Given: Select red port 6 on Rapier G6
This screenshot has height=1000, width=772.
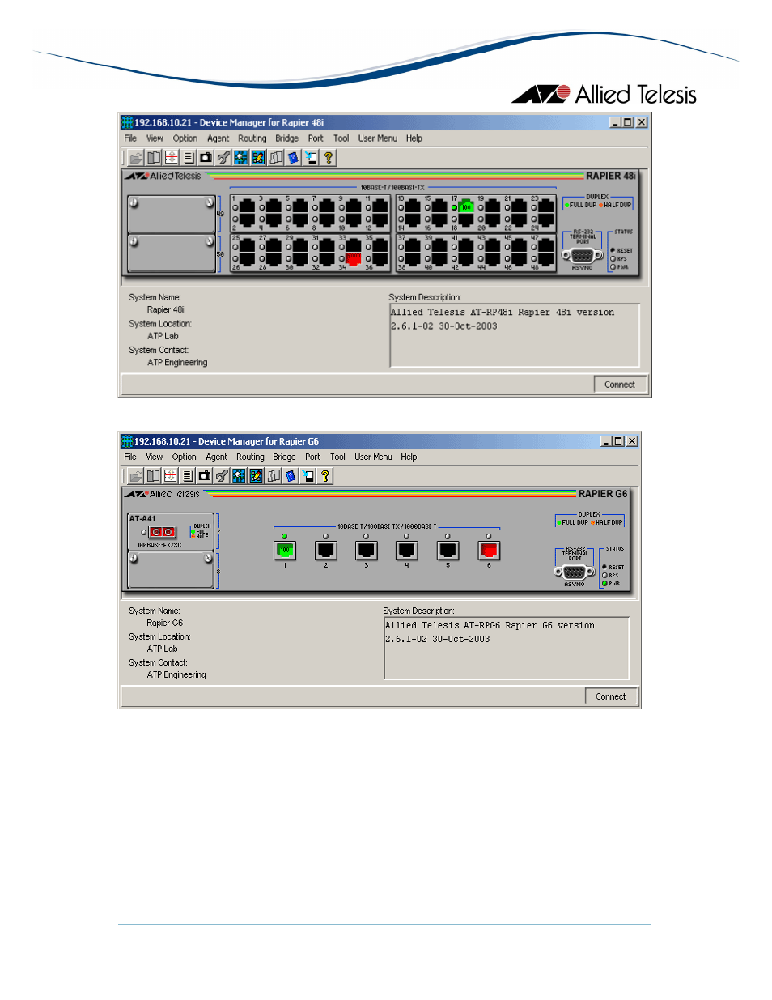Looking at the screenshot, I should click(489, 551).
